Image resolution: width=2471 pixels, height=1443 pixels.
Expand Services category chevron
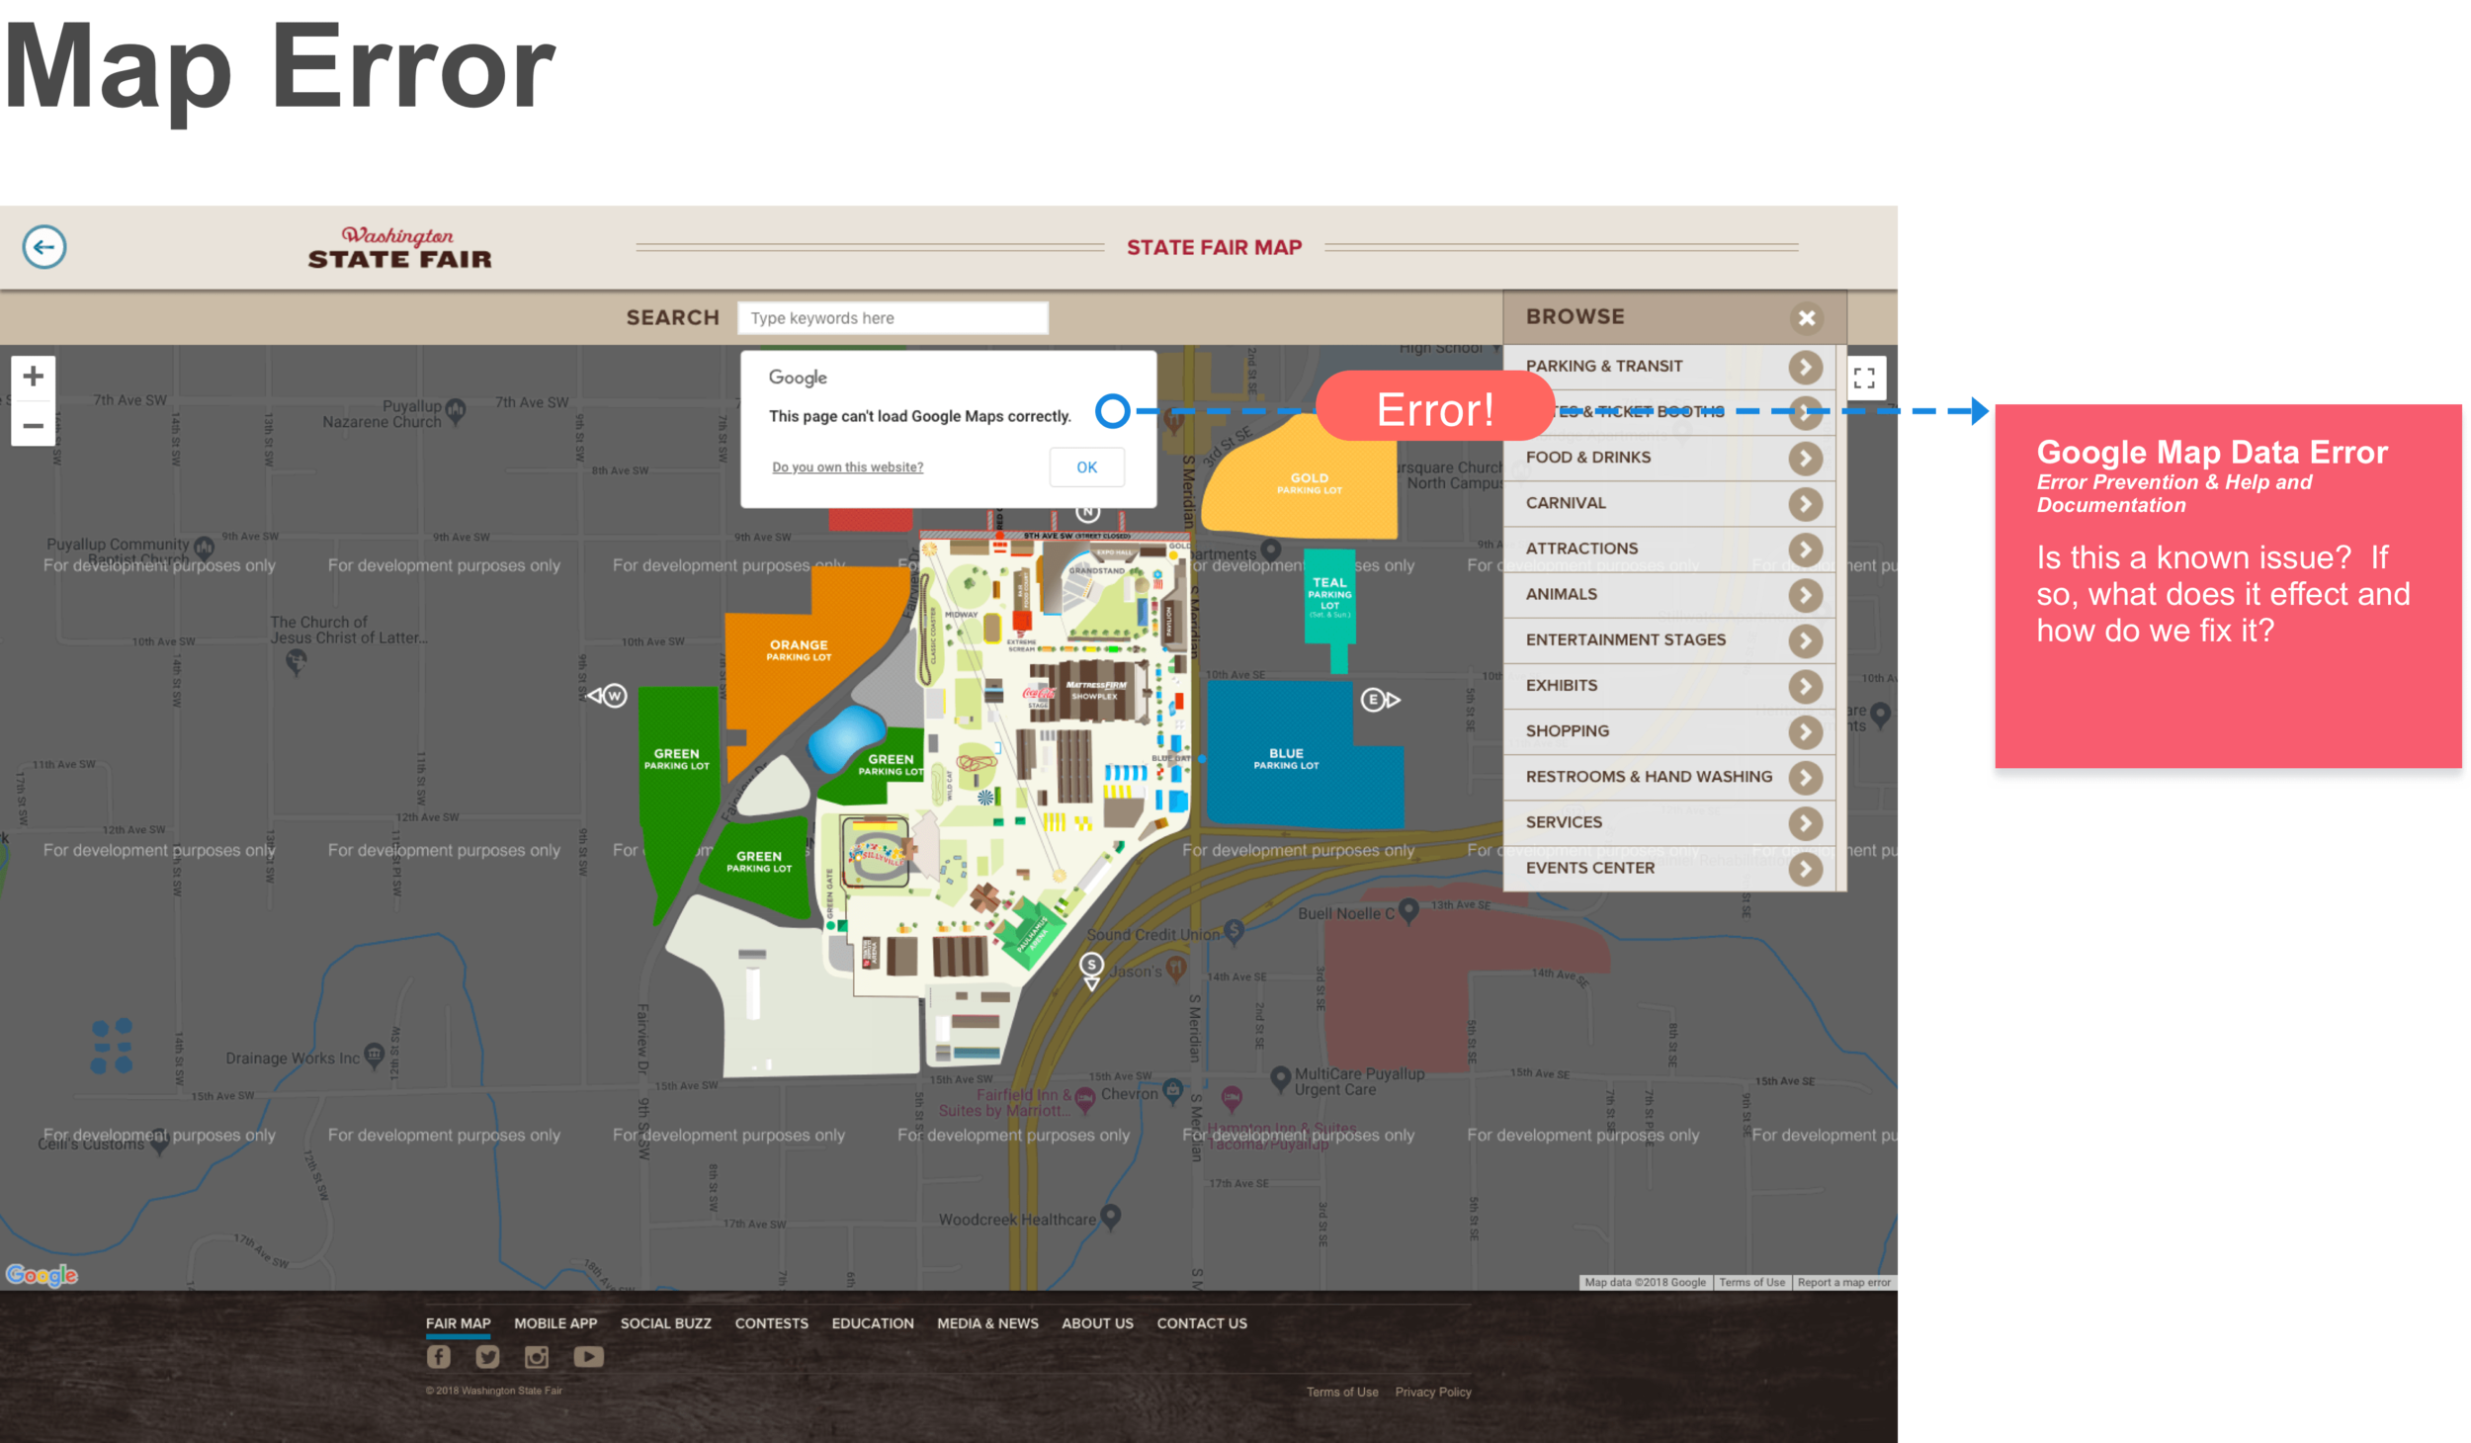1806,823
